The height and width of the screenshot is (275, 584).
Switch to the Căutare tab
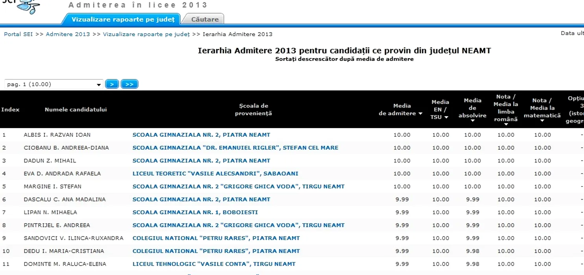(x=204, y=19)
